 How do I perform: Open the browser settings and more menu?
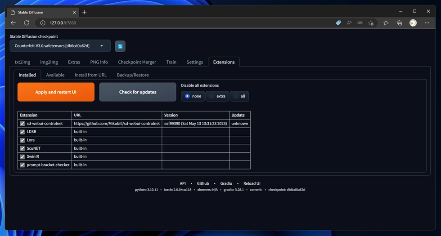pos(427,23)
